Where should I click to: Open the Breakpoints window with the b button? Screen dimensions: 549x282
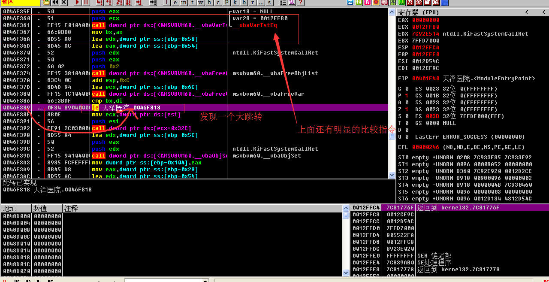[243, 3]
